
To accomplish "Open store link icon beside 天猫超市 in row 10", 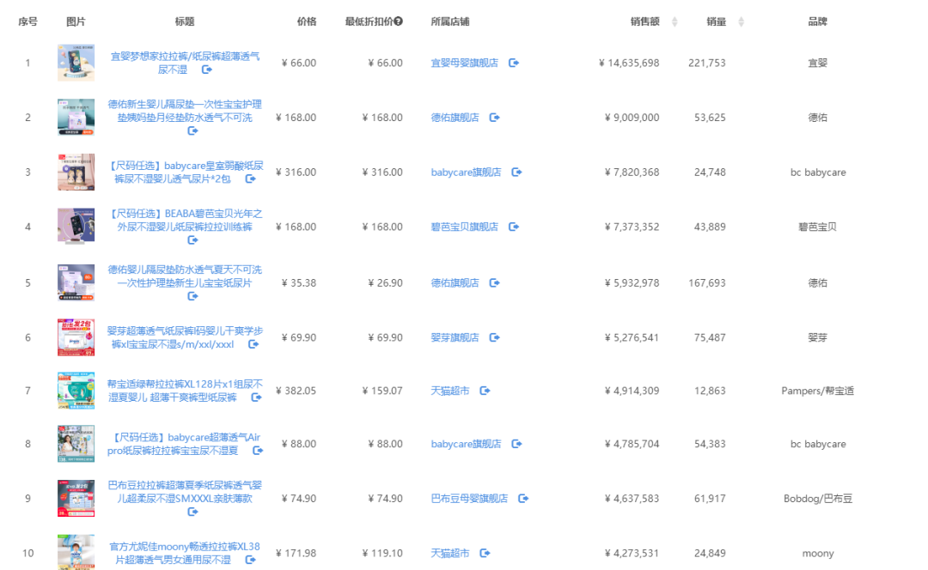I will (485, 554).
